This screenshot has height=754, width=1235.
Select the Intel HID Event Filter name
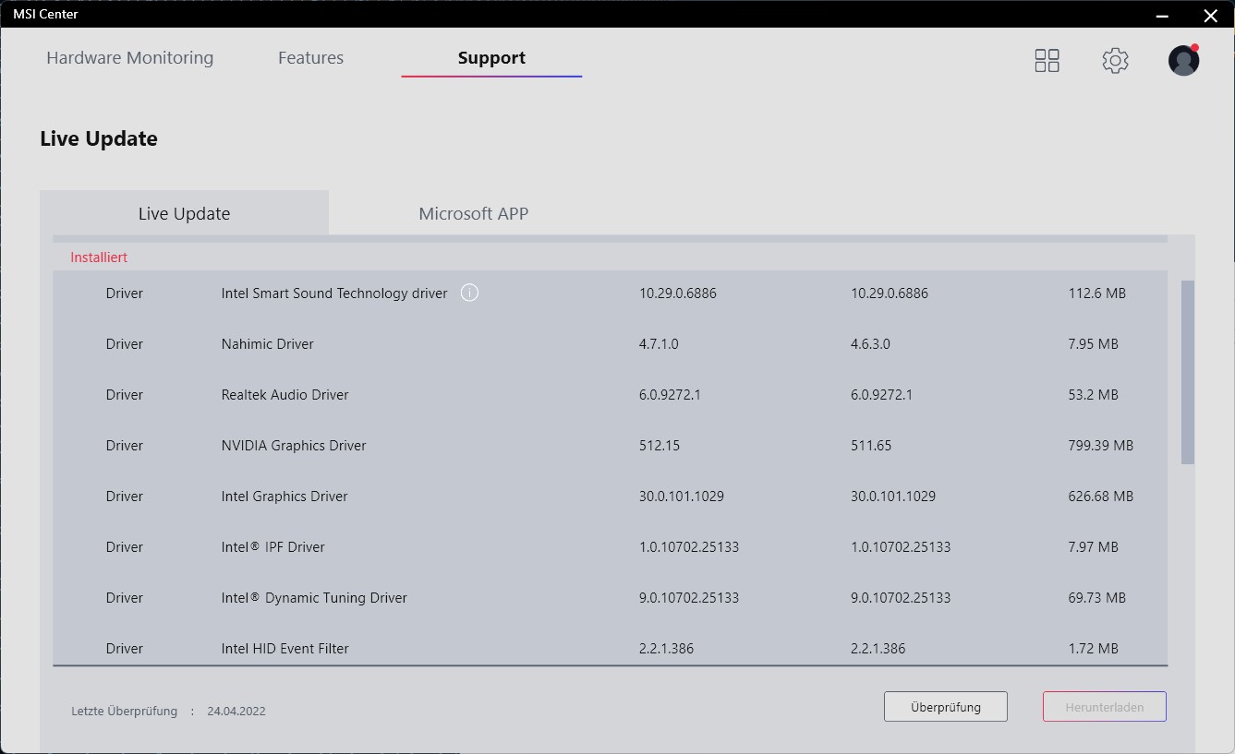(x=285, y=649)
